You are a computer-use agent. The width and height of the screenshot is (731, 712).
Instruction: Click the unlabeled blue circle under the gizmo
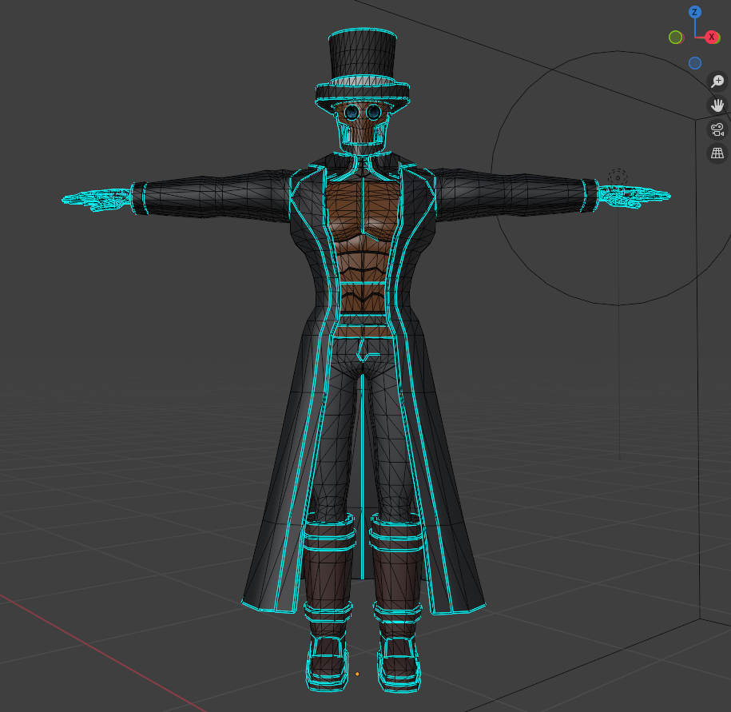(695, 63)
